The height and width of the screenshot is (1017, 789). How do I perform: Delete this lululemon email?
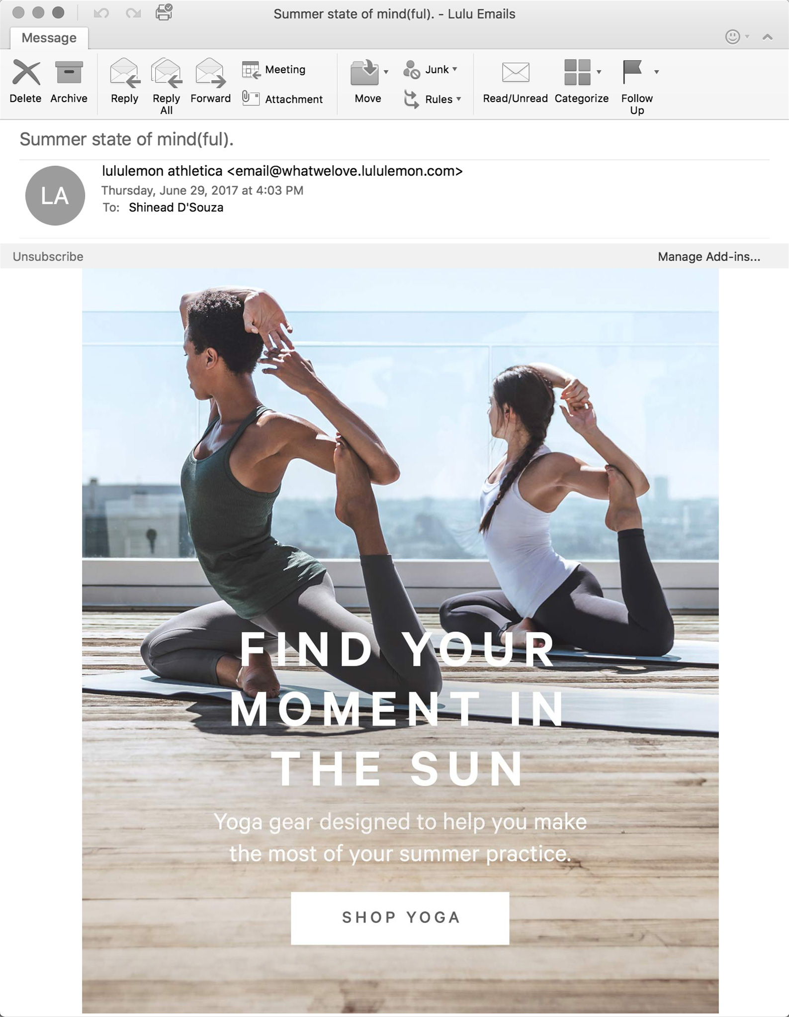25,81
